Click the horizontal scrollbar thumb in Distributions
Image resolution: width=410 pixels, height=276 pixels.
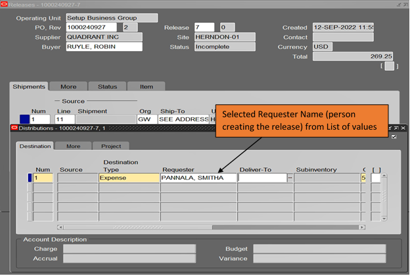[138, 227]
